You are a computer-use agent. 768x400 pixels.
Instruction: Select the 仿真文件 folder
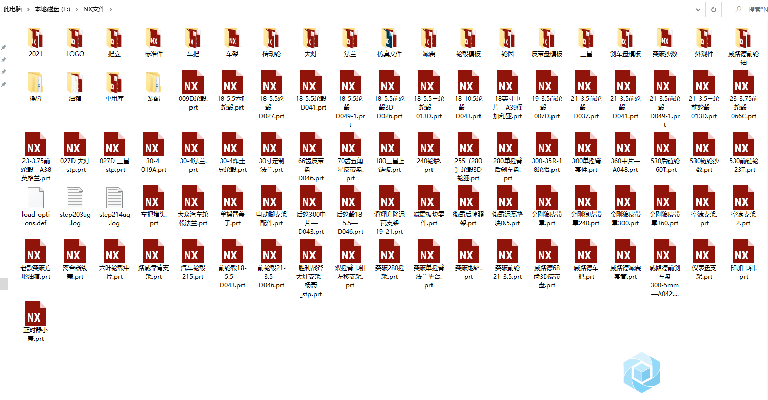click(390, 42)
